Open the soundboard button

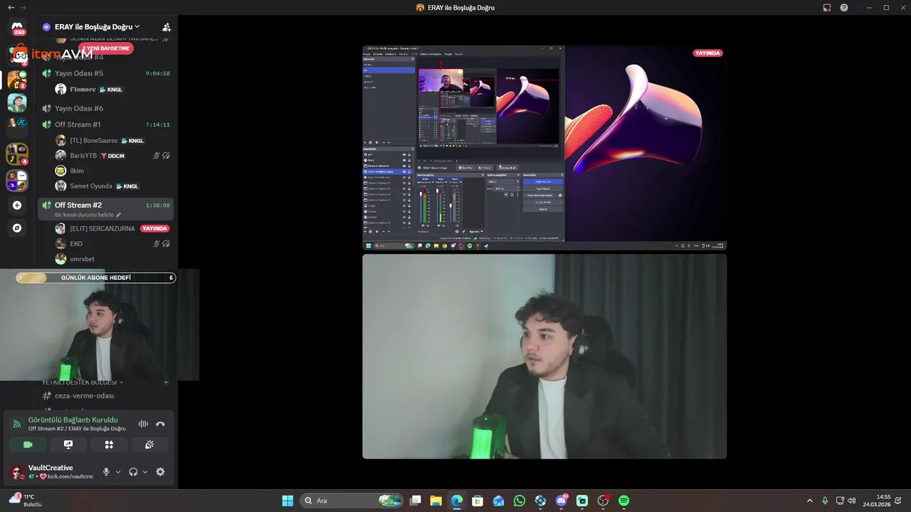point(149,444)
